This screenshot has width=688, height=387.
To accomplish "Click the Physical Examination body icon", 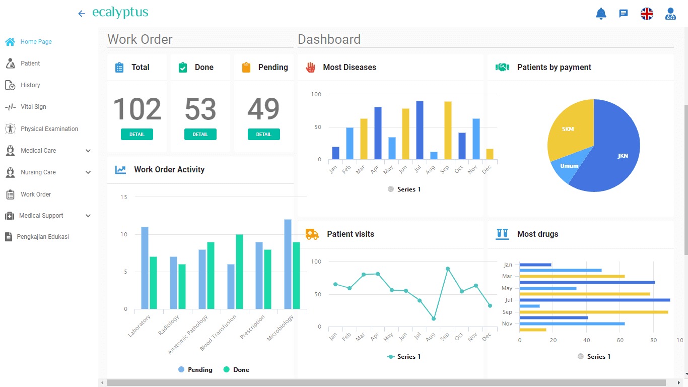I will pyautogui.click(x=10, y=129).
